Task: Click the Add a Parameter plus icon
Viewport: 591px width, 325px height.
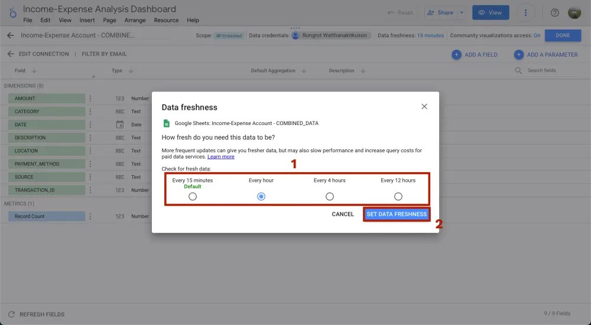Action: point(518,54)
